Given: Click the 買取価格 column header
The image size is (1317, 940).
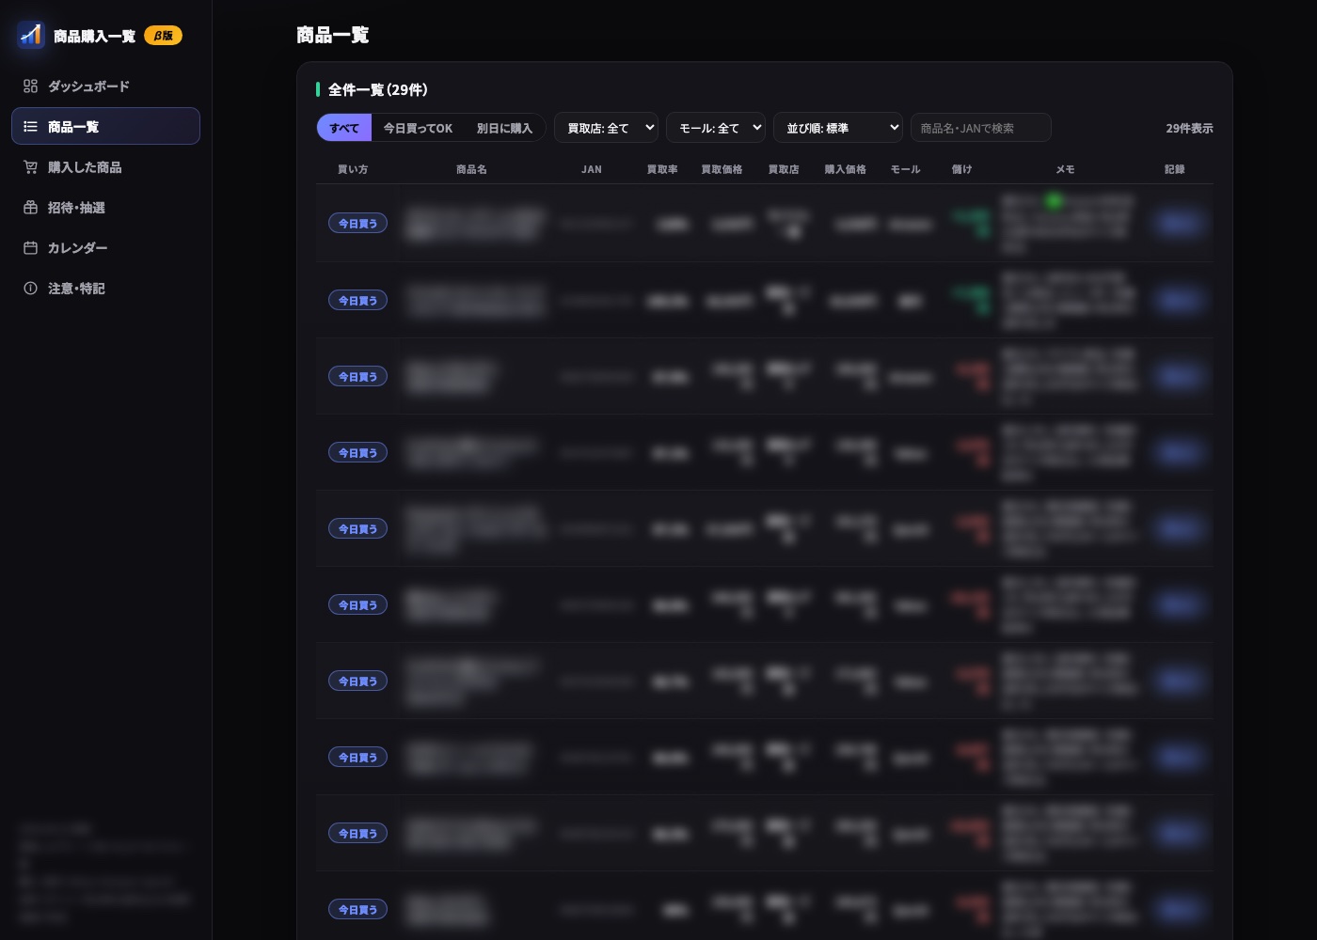Looking at the screenshot, I should (x=722, y=169).
